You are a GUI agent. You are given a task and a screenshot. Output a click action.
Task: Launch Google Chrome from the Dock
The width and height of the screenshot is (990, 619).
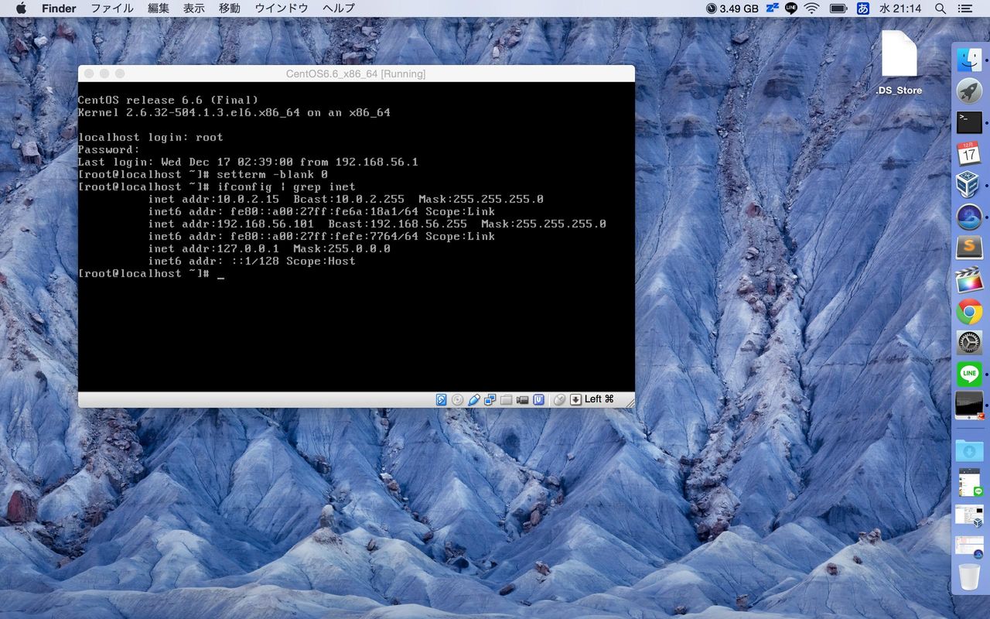[969, 311]
